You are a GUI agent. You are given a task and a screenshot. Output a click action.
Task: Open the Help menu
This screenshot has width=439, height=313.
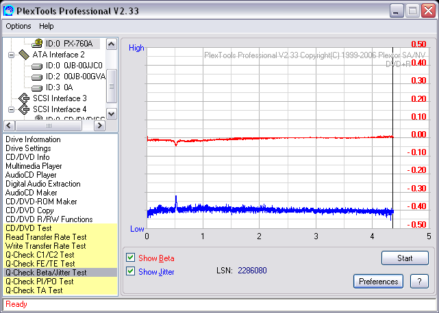click(46, 26)
